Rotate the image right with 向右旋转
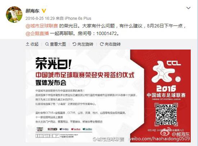The height and width of the screenshot is (146, 198). [x=110, y=44]
